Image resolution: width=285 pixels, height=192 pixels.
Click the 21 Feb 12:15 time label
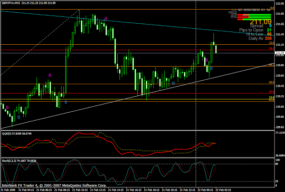tap(98, 190)
